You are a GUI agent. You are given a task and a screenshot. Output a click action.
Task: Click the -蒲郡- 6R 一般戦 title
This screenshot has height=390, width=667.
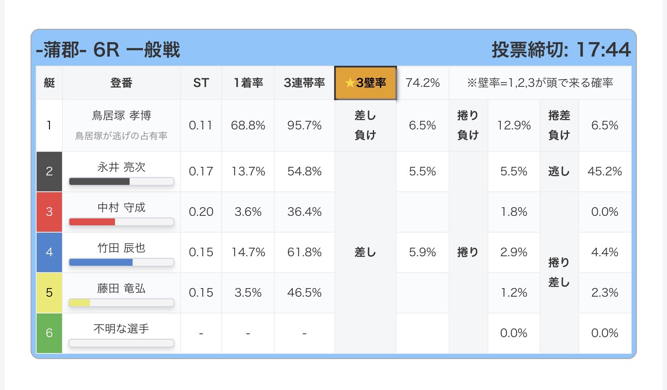[108, 50]
